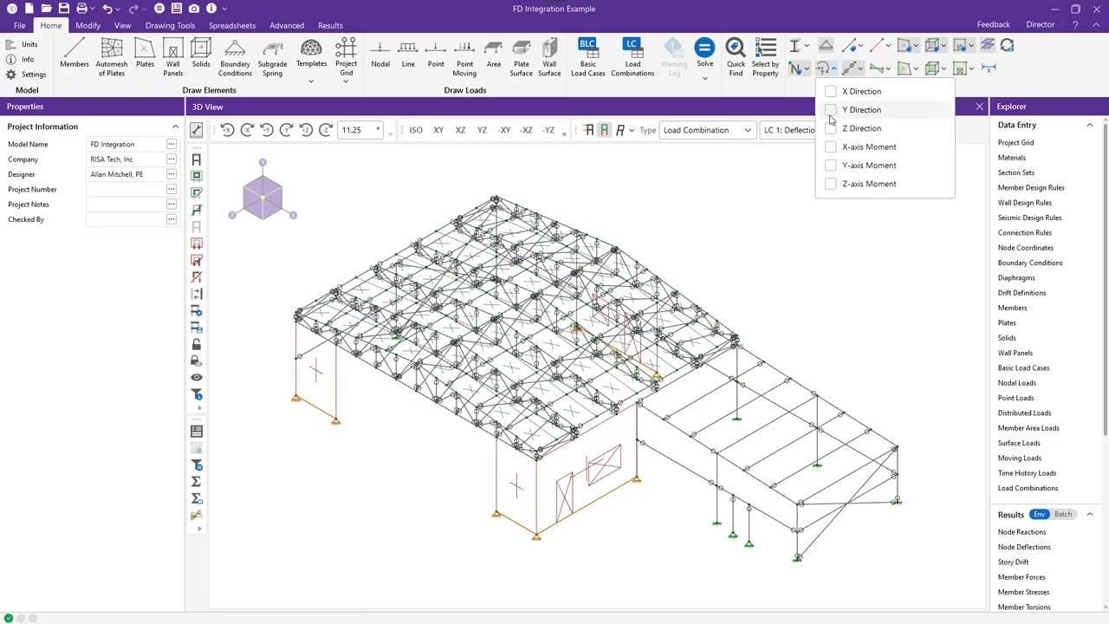Click the Feedback link
The image size is (1109, 624).
click(x=994, y=25)
